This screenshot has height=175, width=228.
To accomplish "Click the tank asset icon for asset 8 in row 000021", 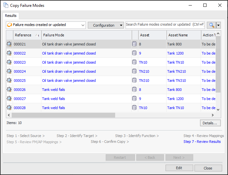I will pos(134,44).
